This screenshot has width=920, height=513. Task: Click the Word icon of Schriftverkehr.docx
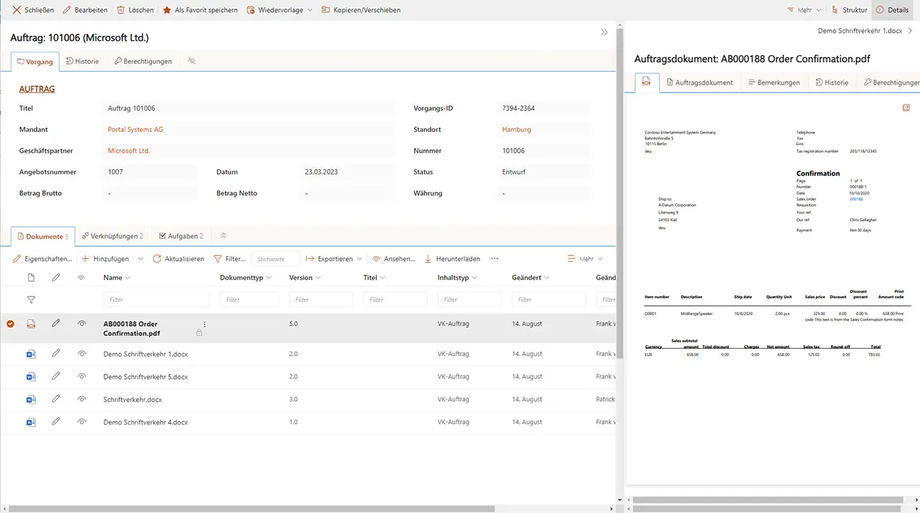coord(31,400)
